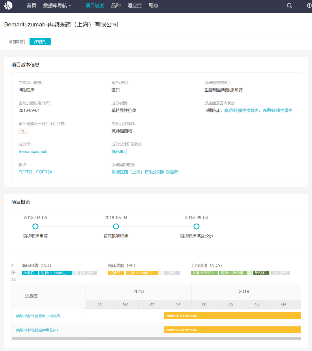This screenshot has width=312, height=351.
Task: Click the 结论不 NDA legend swatch
Action: (261, 273)
